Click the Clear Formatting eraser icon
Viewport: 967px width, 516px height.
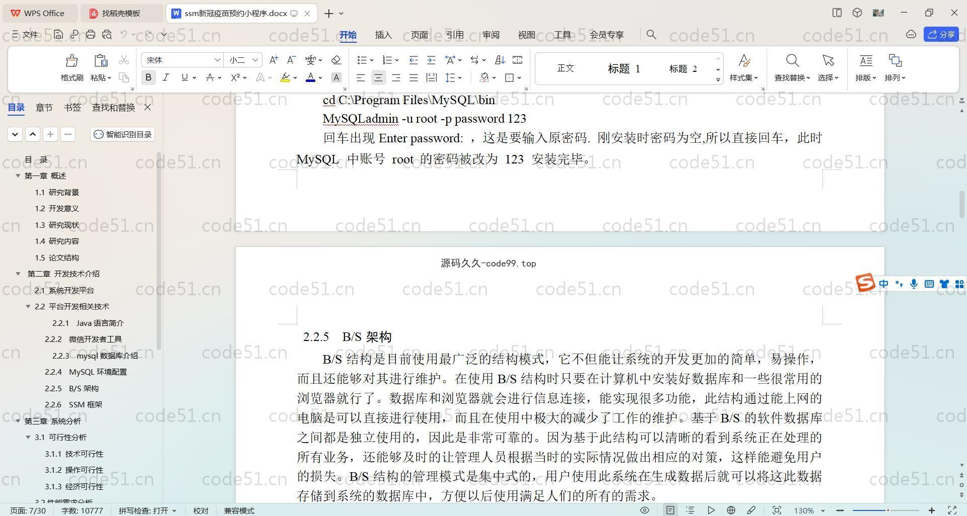[336, 60]
